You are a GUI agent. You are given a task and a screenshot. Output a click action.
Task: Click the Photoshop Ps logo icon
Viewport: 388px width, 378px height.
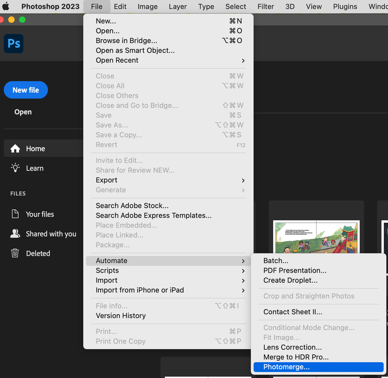[x=14, y=44]
